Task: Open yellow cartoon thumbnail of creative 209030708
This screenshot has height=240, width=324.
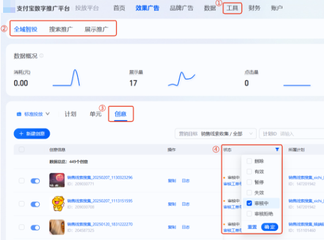Action: pos(58,203)
